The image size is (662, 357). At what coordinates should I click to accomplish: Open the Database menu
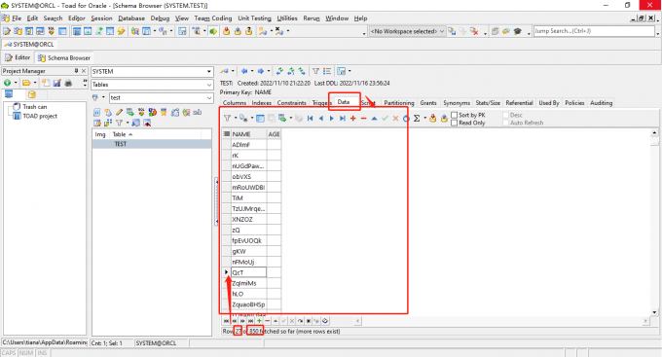coord(131,18)
